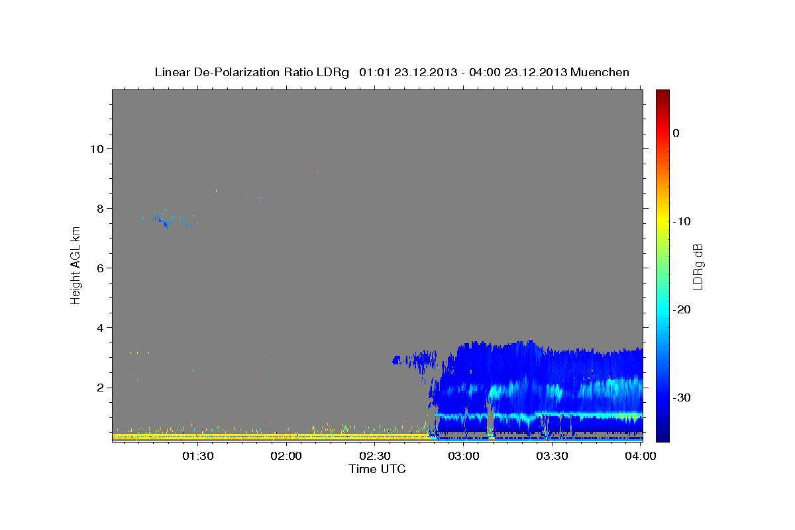Screen dimensions: 795x530
Task: Click the height tick label 8
Action: (x=99, y=208)
